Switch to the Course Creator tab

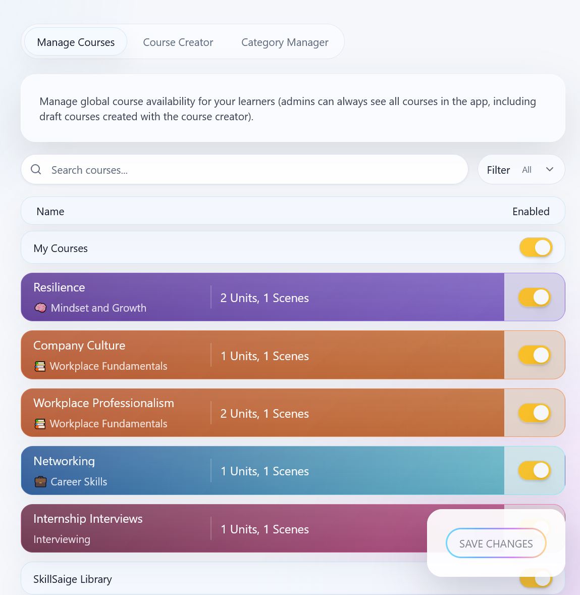[178, 42]
